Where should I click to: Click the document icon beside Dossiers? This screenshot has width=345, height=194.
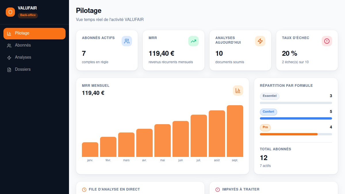[9, 70]
